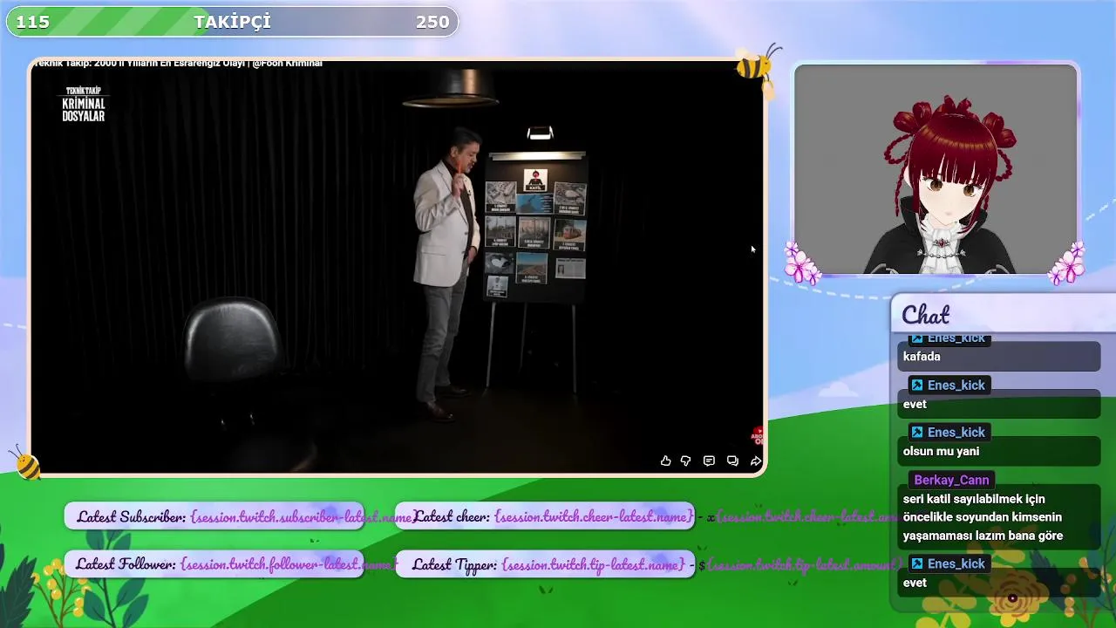Click the TAKİPÇİ follower goal progress bar
Screen dimensions: 1116x628
(x=232, y=22)
